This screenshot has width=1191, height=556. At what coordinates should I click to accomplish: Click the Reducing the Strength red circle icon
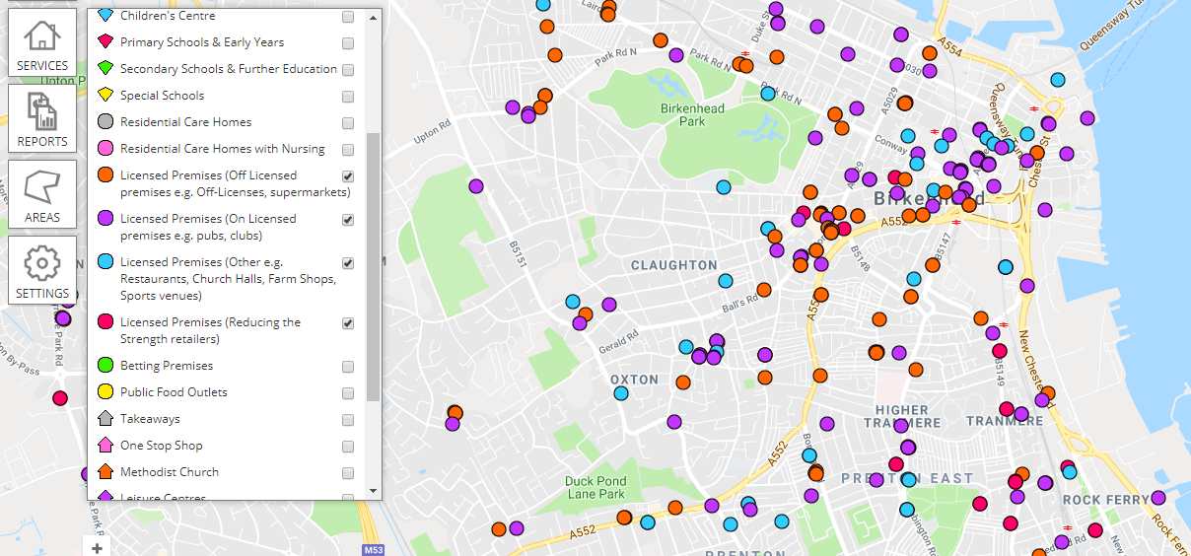coord(105,322)
